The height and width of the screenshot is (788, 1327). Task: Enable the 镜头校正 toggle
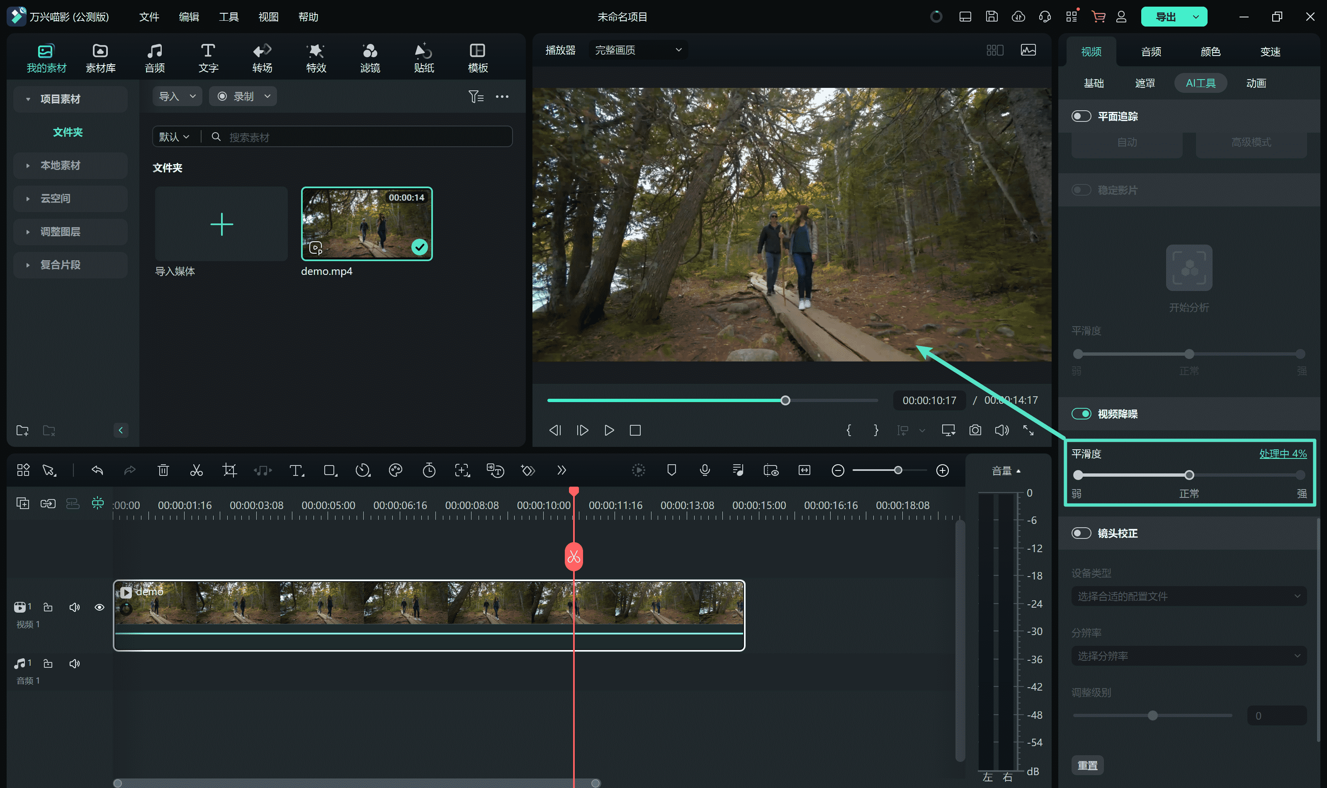click(1081, 533)
